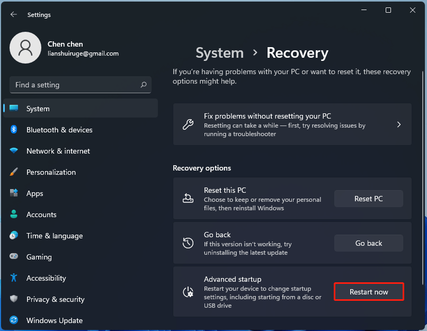
Task: Open System settings category
Action: pos(81,109)
